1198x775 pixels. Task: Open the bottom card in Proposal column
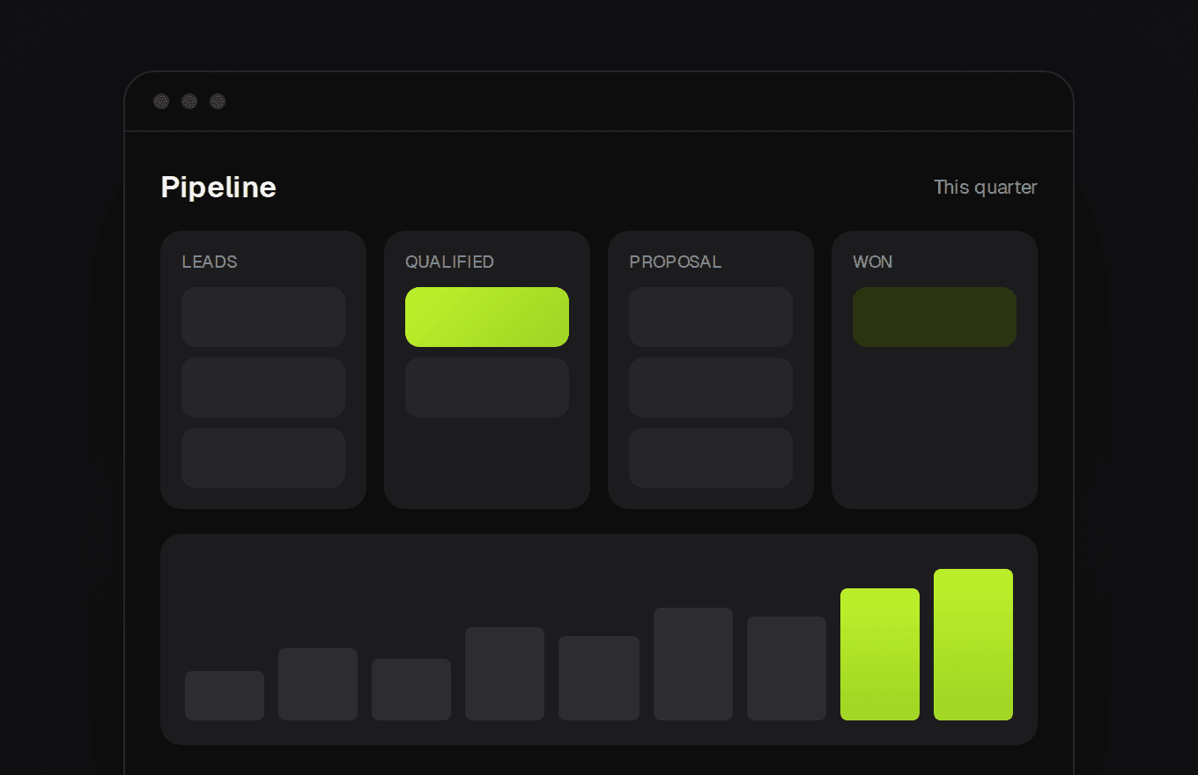[x=711, y=458]
